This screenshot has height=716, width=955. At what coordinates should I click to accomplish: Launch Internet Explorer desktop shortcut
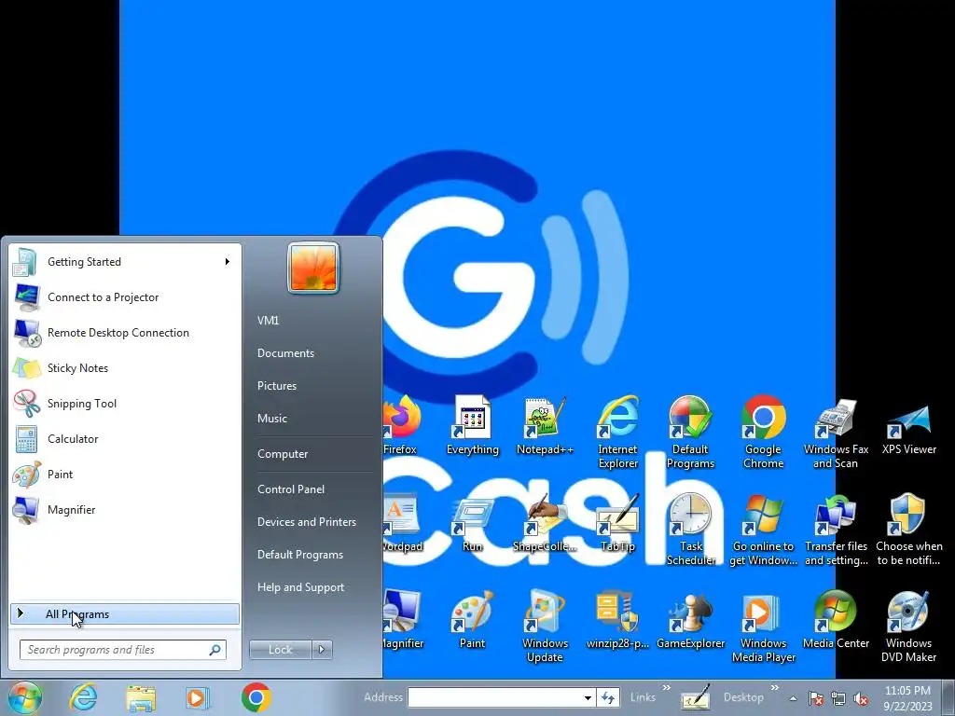click(x=617, y=433)
